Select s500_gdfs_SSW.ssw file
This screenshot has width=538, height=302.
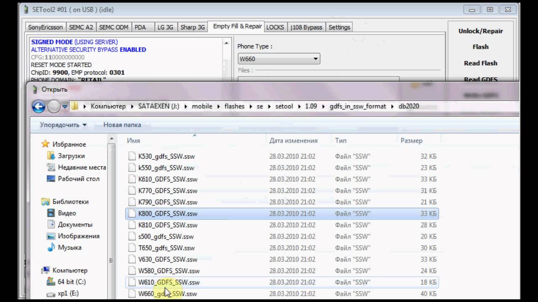point(282,236)
